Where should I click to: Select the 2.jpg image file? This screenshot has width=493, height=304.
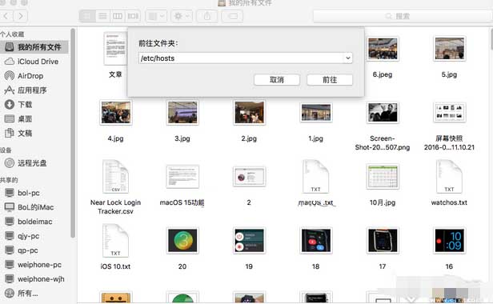point(249,113)
